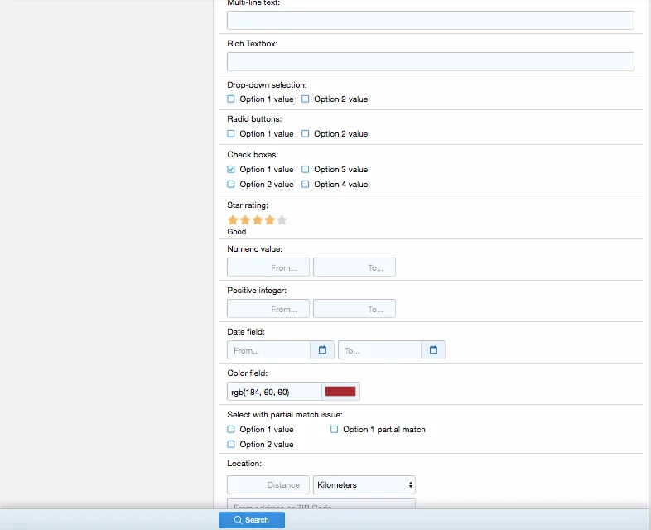Uncheck Option 1 value under Check boxes
This screenshot has width=651, height=530.
pos(231,169)
